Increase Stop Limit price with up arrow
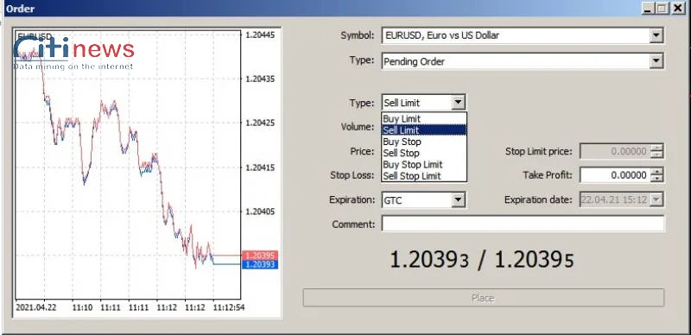The height and width of the screenshot is (335, 691). tap(656, 148)
